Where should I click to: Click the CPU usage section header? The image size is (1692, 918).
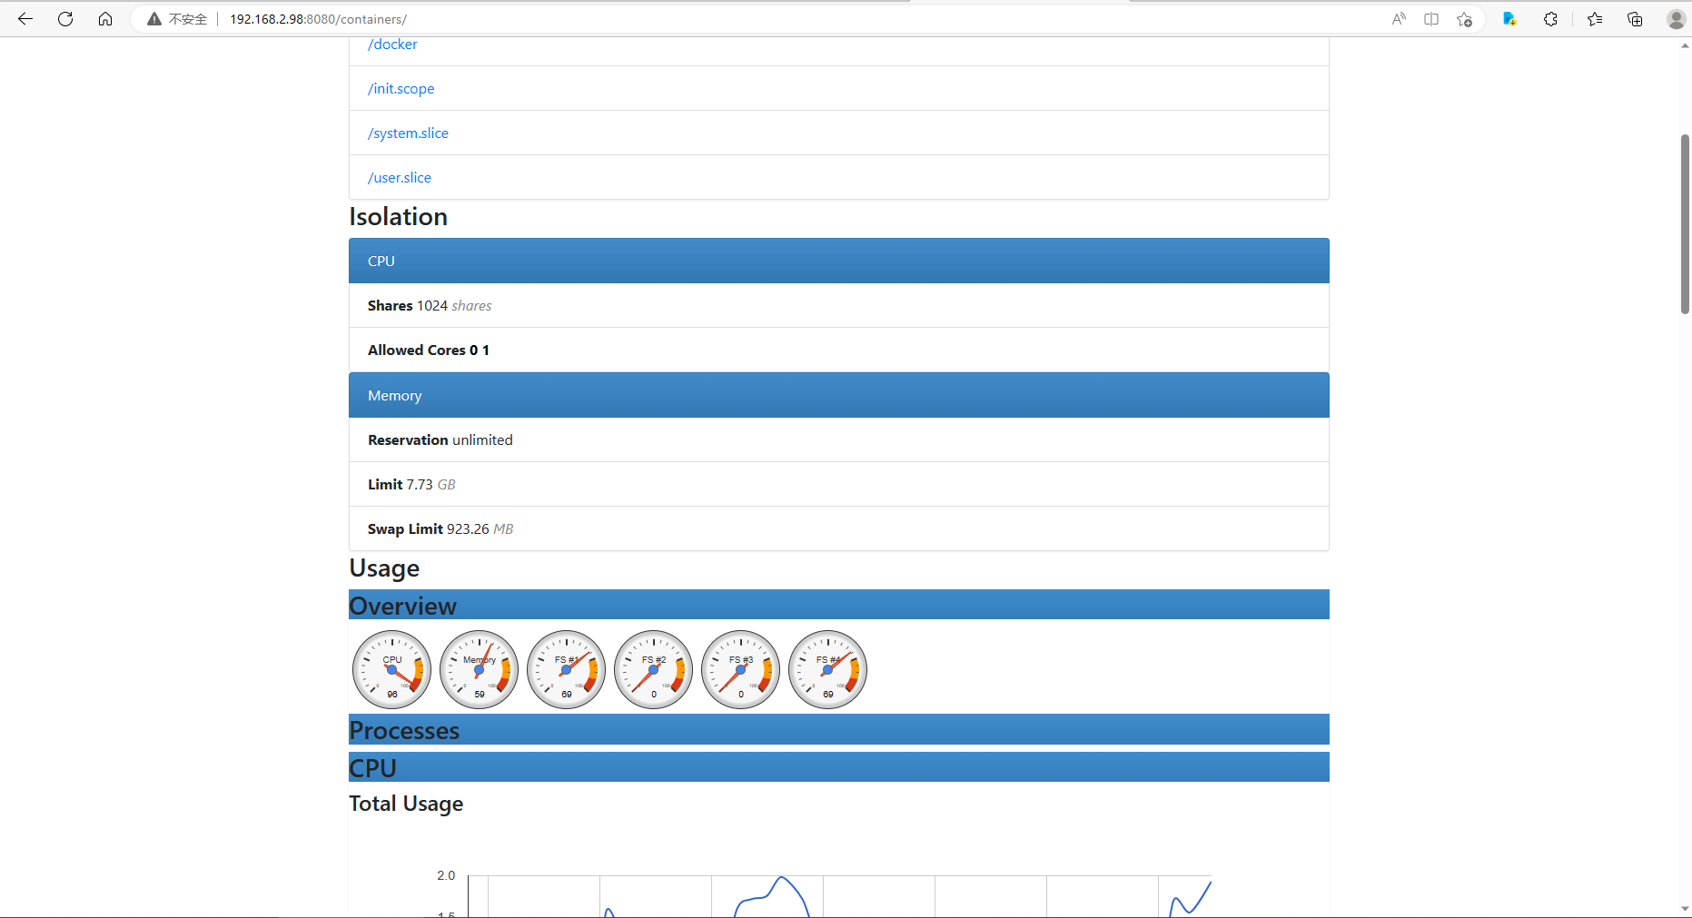(x=839, y=767)
